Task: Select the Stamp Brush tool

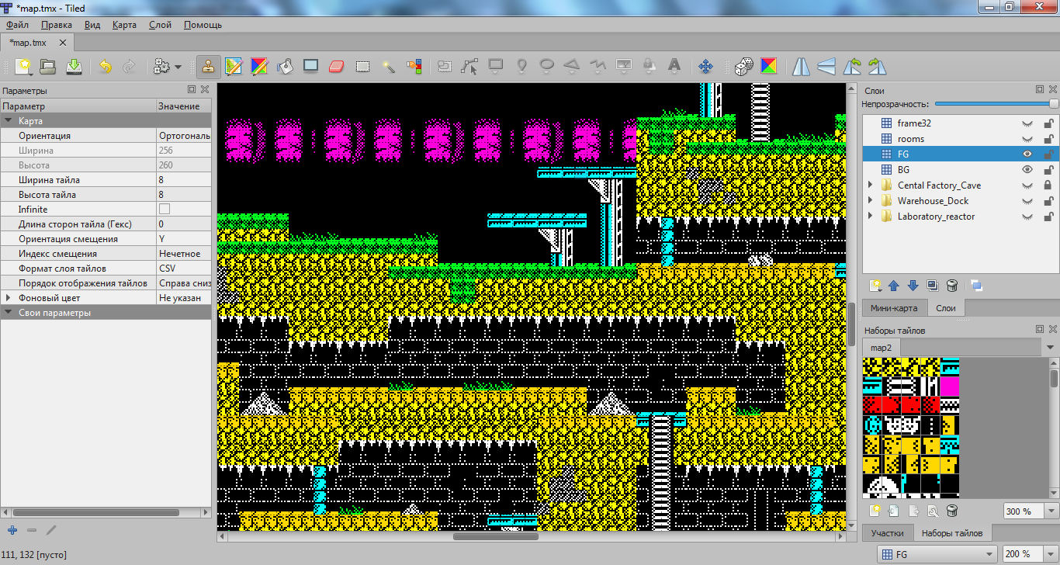Action: 208,67
